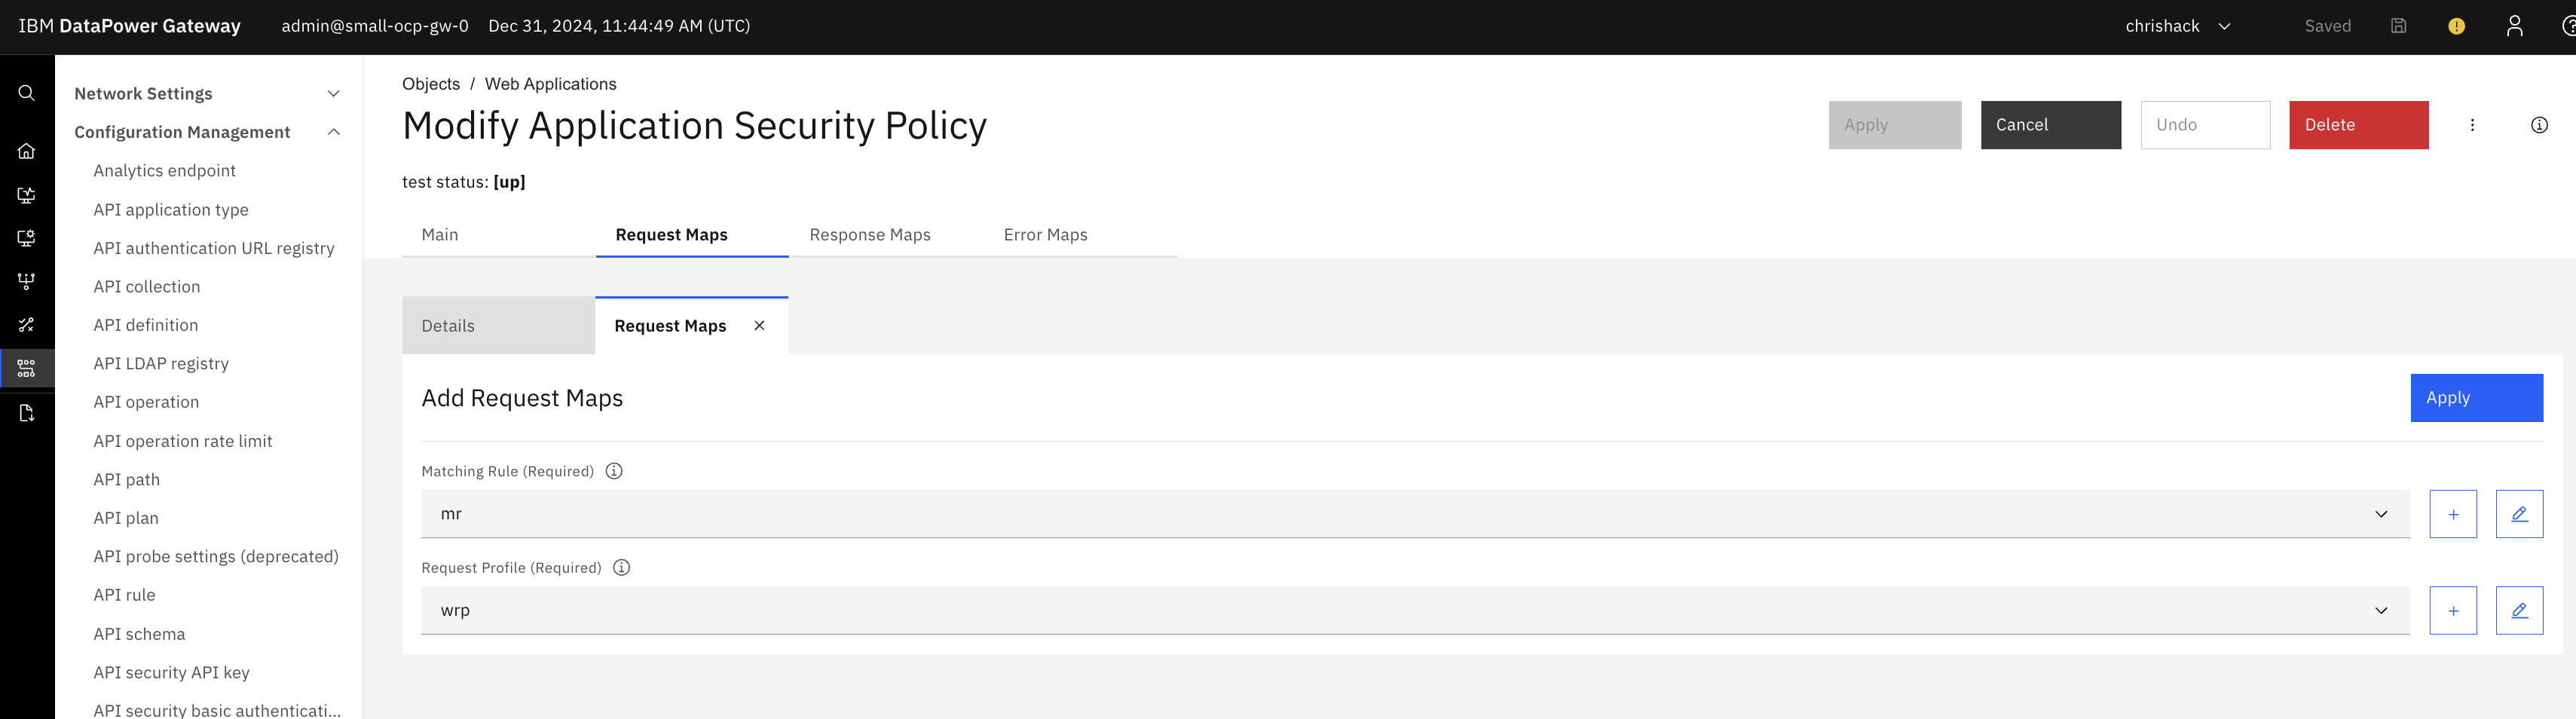Expand the Network Settings section
Screen dimensions: 2576x719
[x=334, y=94]
